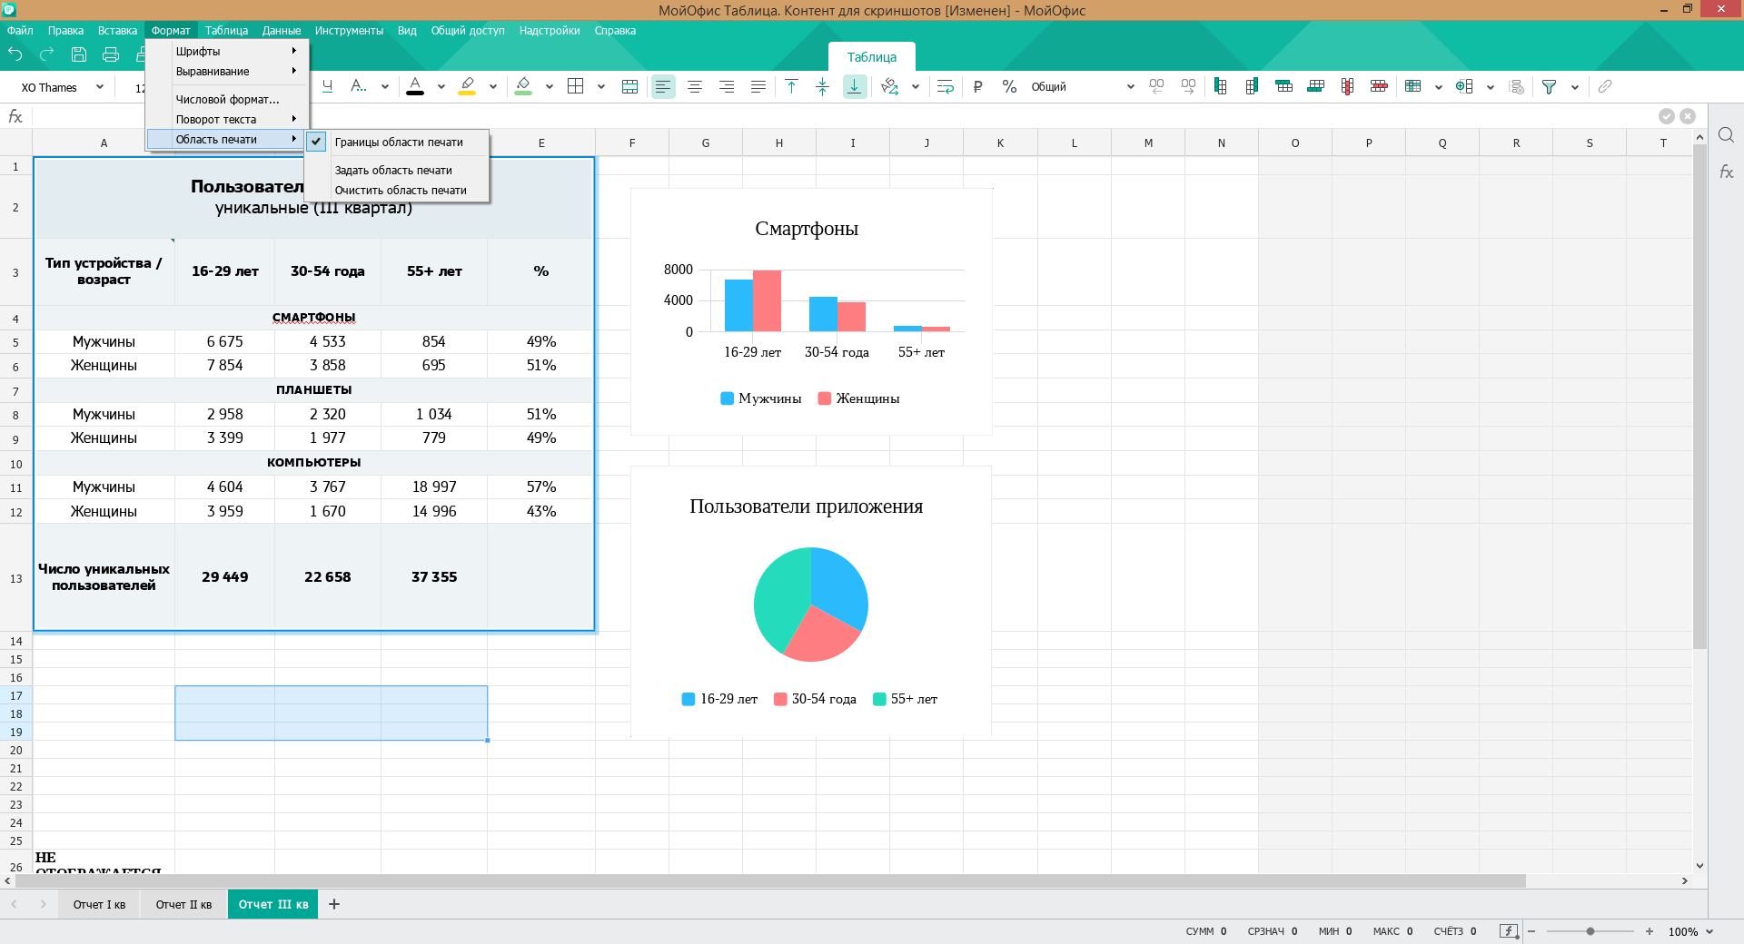This screenshot has width=1744, height=944.
Task: Adjust the zoom slider handle
Action: (1590, 931)
